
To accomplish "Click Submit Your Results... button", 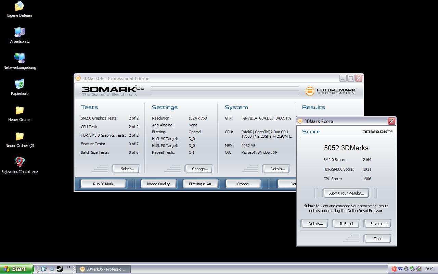I will (x=346, y=193).
